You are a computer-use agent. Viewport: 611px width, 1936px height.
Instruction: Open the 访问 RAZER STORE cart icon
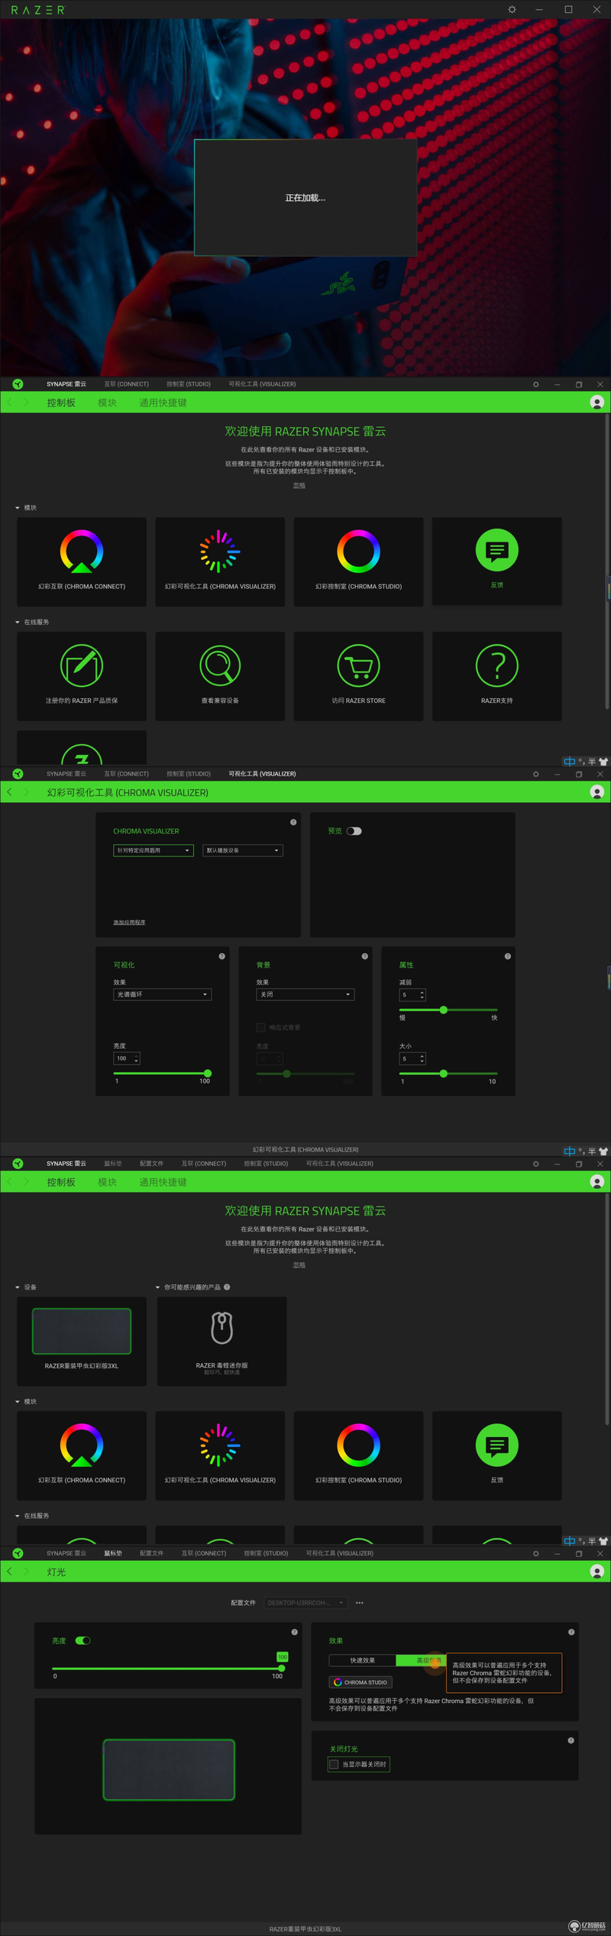coord(358,665)
